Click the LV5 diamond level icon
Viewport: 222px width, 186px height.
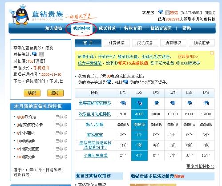pos(189,103)
